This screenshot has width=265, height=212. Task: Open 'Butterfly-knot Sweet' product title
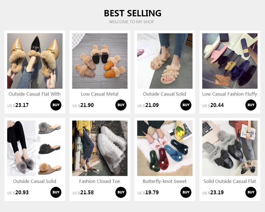(x=165, y=181)
